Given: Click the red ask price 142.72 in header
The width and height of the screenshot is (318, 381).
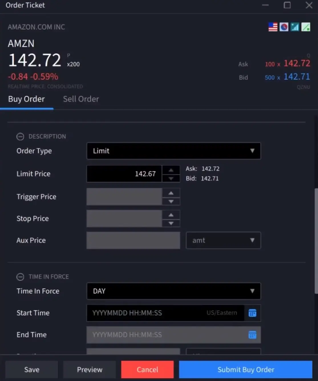Looking at the screenshot, I should [x=297, y=63].
